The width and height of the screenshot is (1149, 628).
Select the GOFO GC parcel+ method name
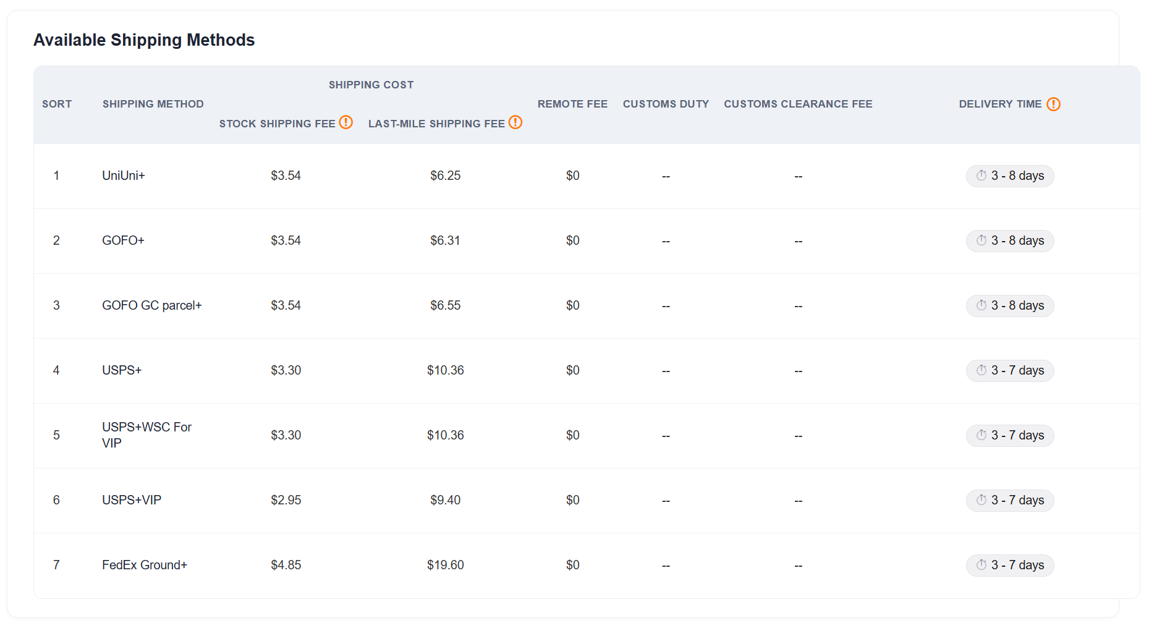click(152, 305)
